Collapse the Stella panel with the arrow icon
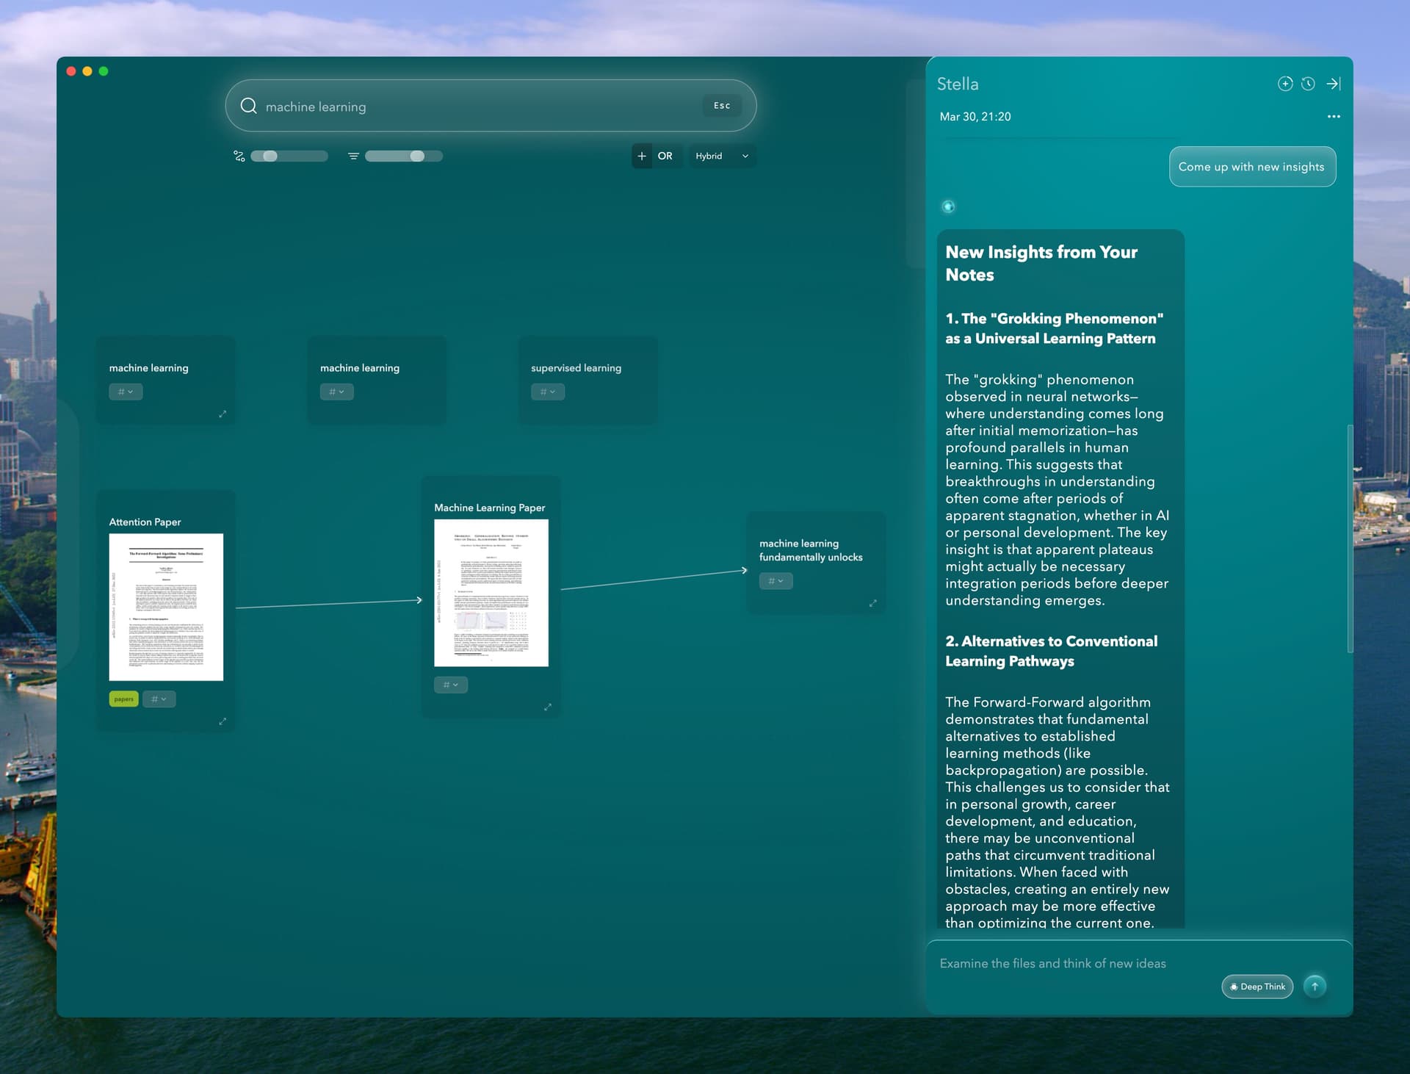This screenshot has width=1410, height=1074. click(1333, 84)
